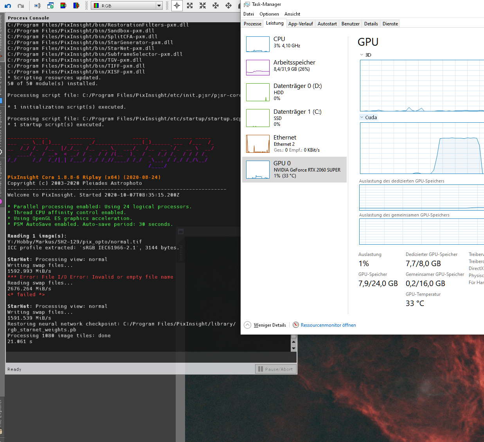Click the console scrollbar down arrow

coord(293,348)
